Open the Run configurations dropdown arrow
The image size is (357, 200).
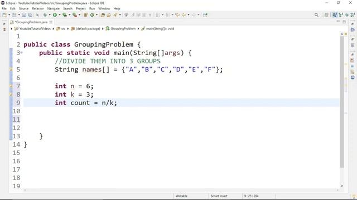coord(60,15)
